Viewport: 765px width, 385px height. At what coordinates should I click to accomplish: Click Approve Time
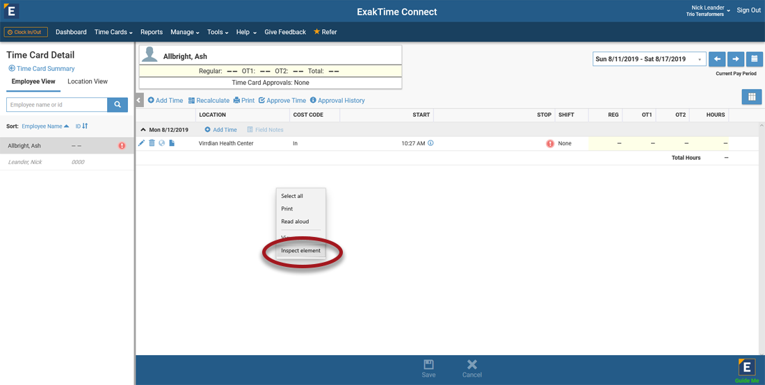tap(282, 100)
